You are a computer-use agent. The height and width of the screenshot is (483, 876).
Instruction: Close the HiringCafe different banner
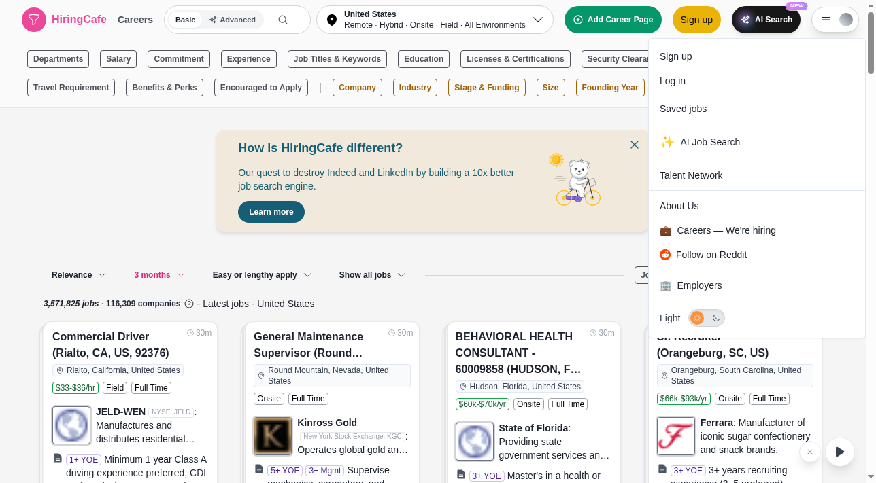pyautogui.click(x=635, y=145)
